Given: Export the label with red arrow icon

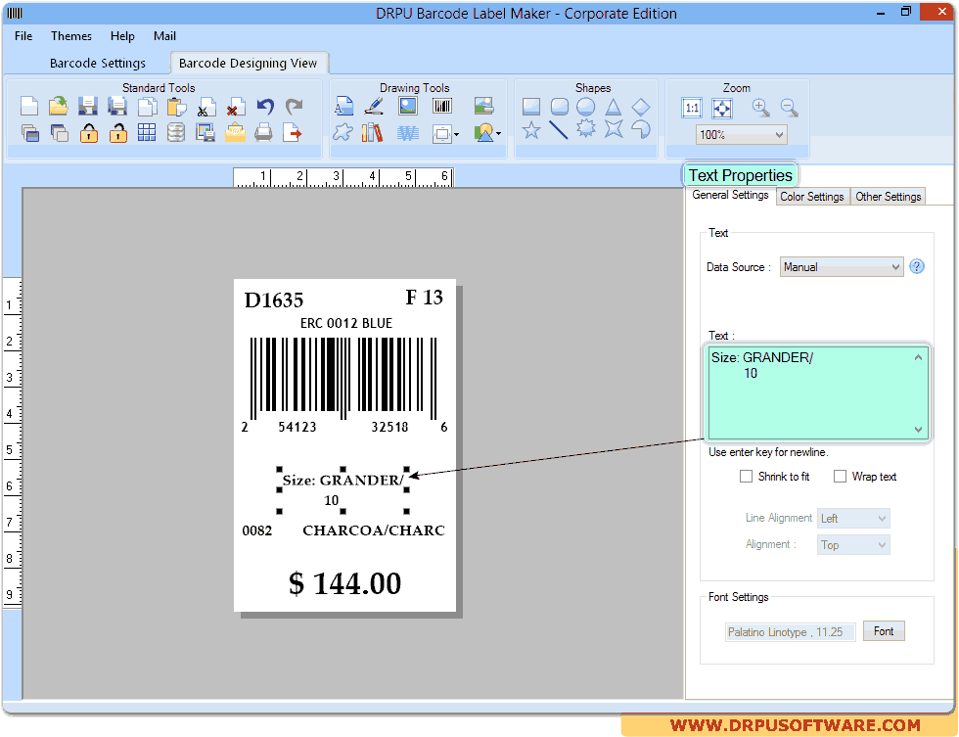Looking at the screenshot, I should click(293, 132).
